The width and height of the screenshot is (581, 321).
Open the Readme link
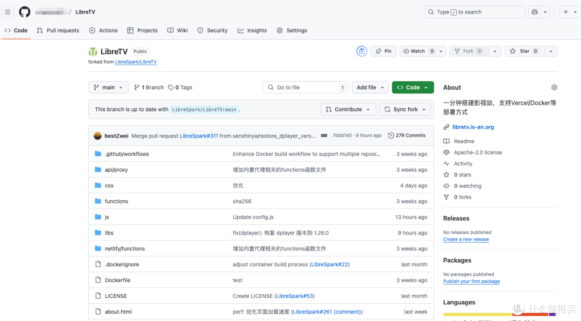coord(464,141)
